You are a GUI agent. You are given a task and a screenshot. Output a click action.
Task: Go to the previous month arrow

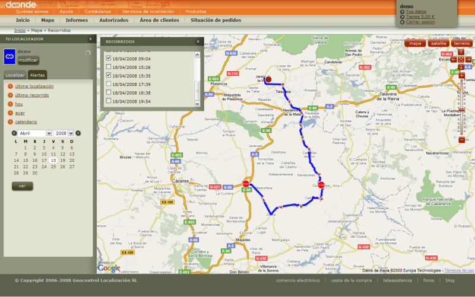(x=14, y=133)
